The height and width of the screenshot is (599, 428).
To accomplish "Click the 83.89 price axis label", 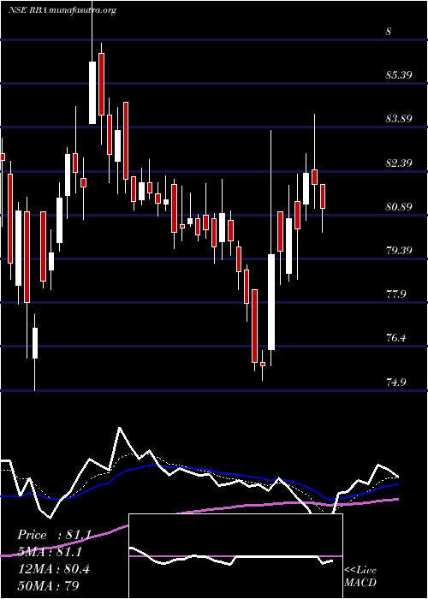I will tap(399, 119).
